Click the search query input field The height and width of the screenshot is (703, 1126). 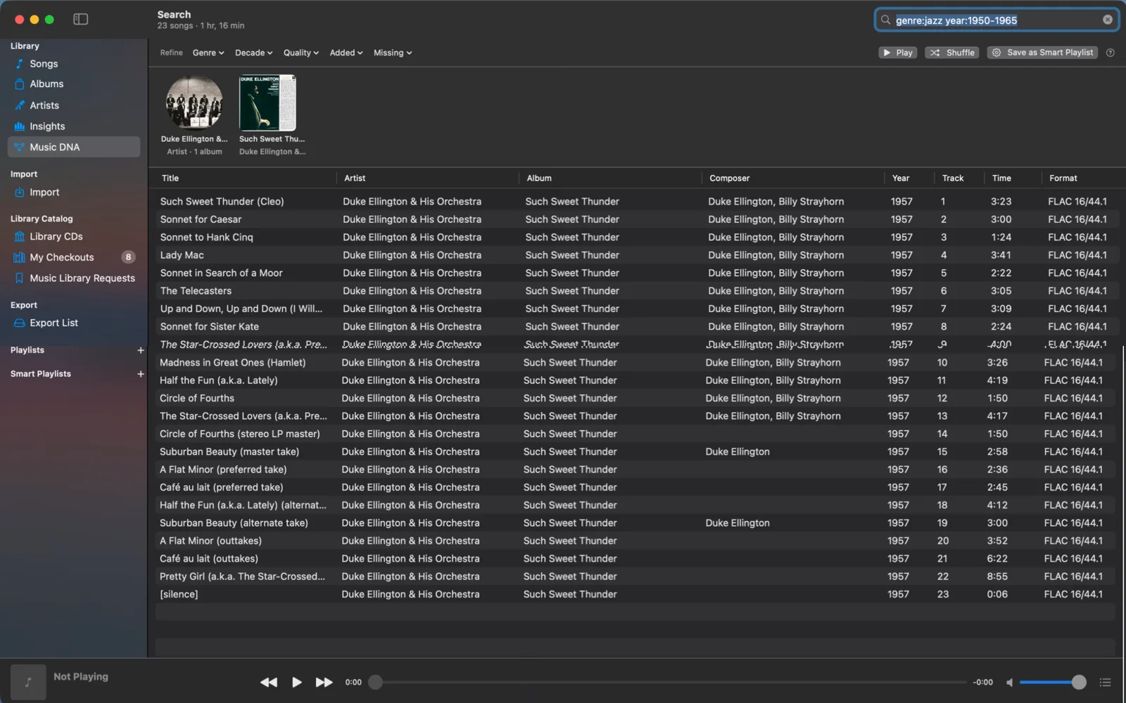pos(996,20)
